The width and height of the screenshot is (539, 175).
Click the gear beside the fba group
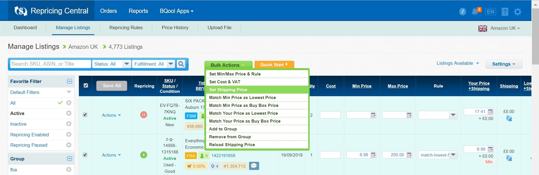pyautogui.click(x=69, y=169)
